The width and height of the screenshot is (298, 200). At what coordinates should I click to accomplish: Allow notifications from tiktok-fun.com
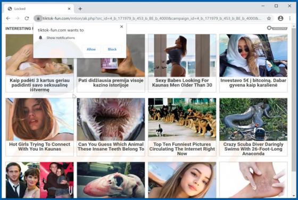[x=91, y=49]
